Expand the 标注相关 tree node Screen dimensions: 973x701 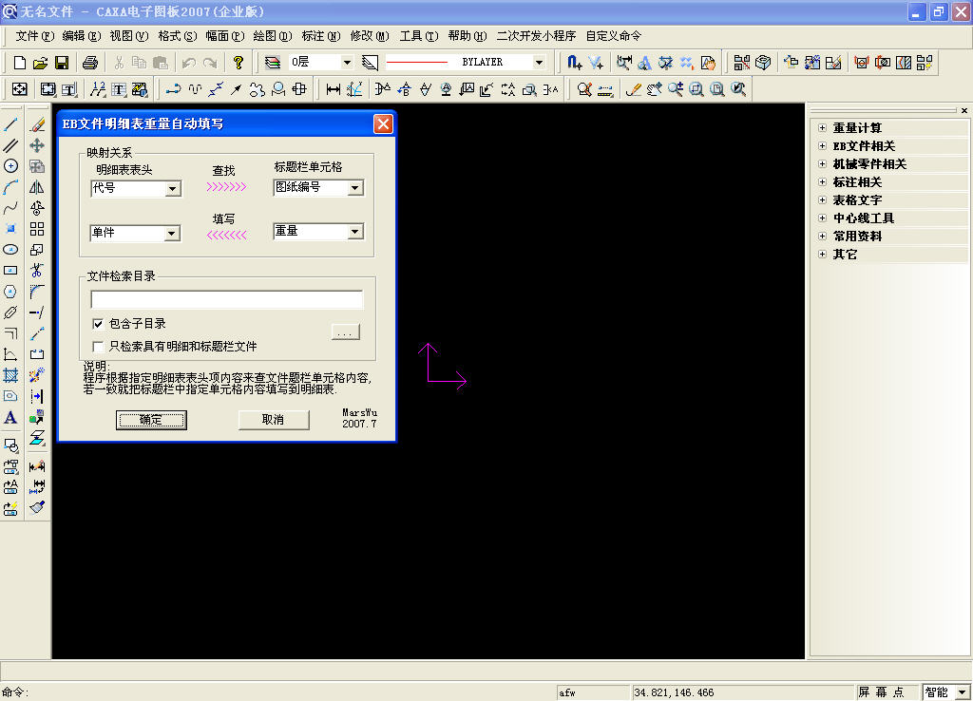pos(822,181)
